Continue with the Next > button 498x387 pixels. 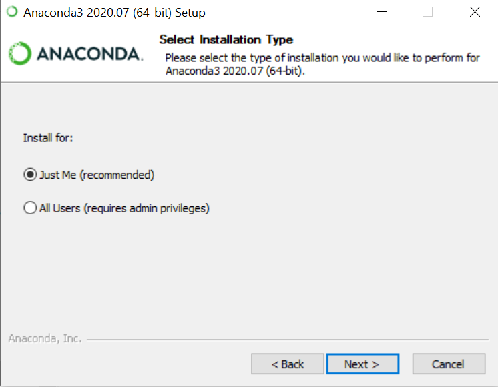[362, 364]
